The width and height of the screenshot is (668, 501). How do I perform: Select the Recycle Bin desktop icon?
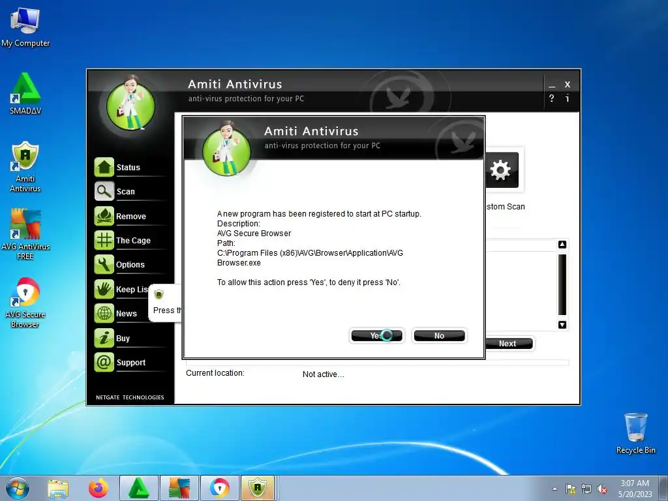click(x=635, y=433)
